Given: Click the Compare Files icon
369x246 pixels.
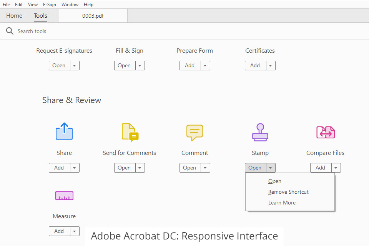Looking at the screenshot, I should click(x=326, y=132).
